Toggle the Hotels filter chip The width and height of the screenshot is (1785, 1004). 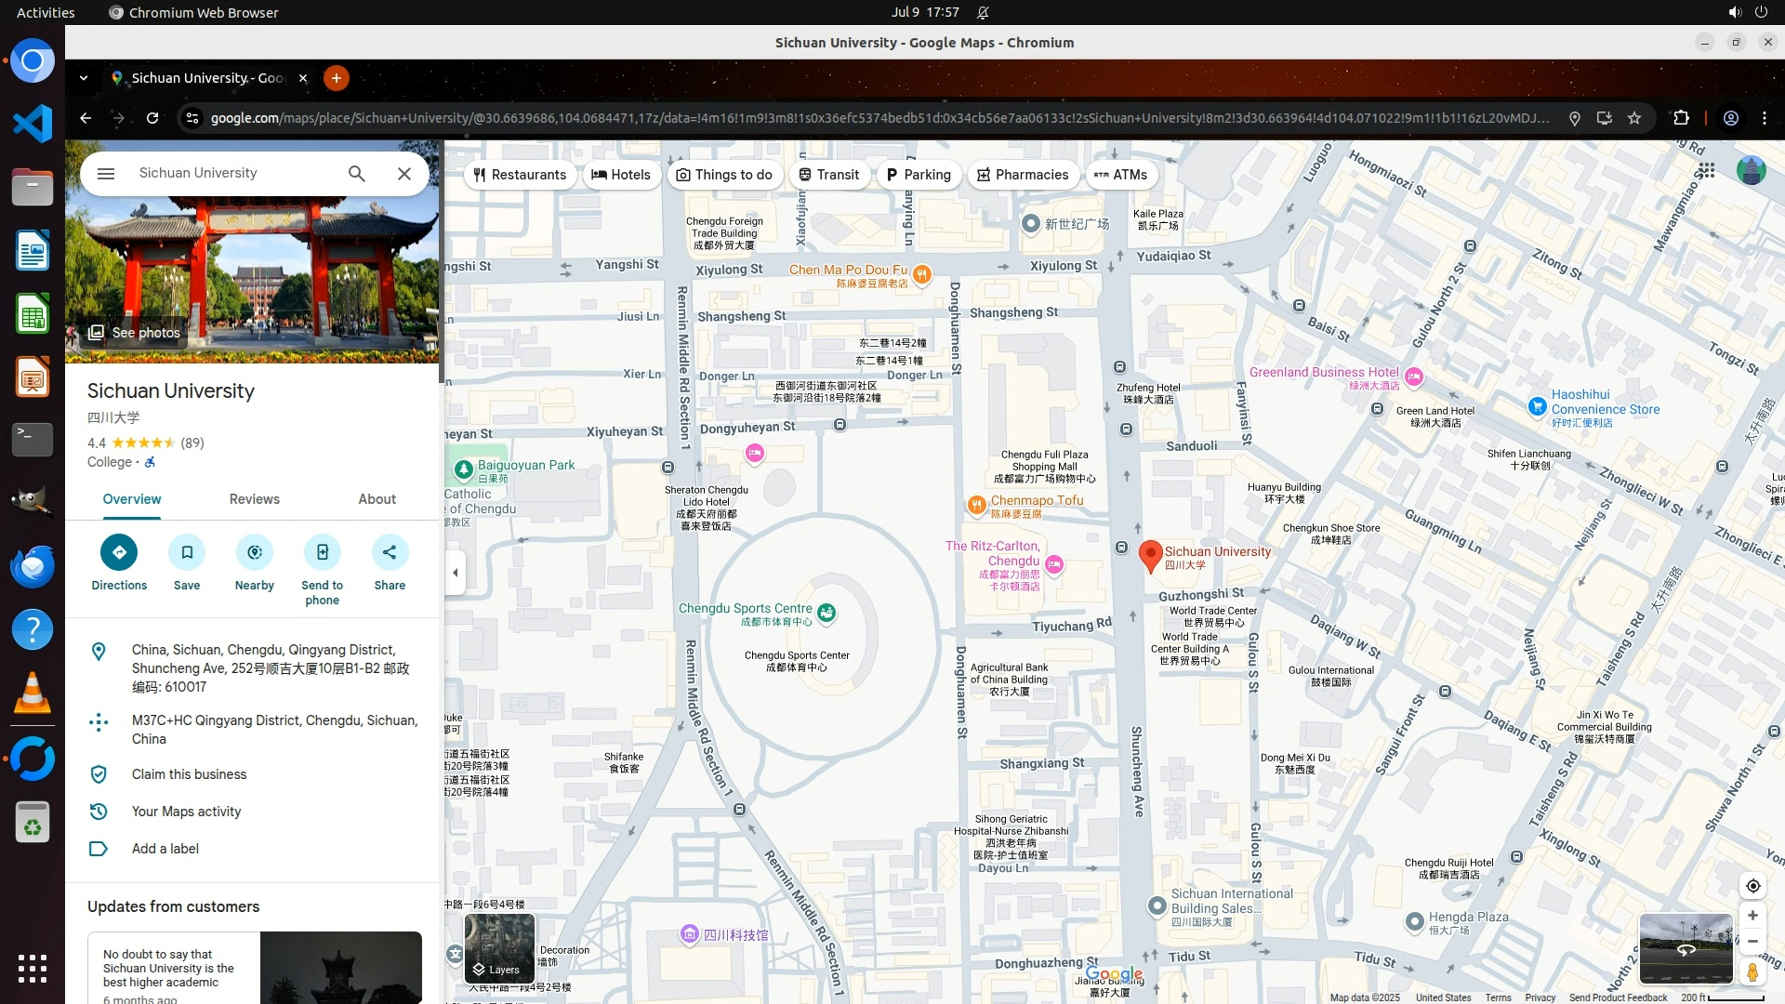[621, 175]
